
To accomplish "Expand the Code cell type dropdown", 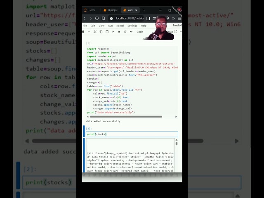I will [x=145, y=32].
